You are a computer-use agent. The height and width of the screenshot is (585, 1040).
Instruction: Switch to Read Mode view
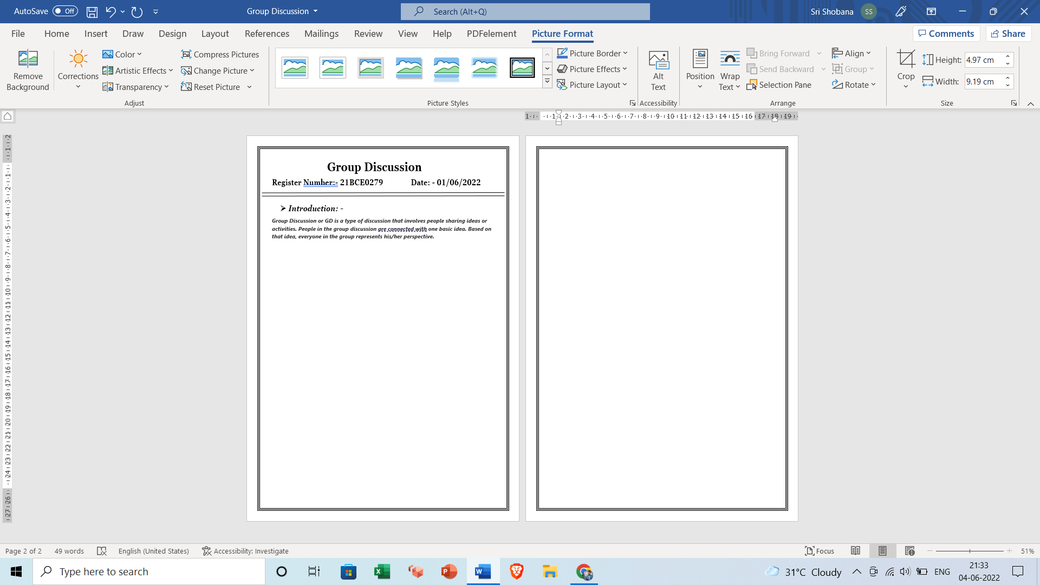click(855, 551)
